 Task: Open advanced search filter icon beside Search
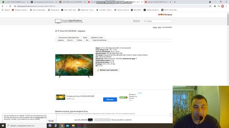click(x=145, y=21)
